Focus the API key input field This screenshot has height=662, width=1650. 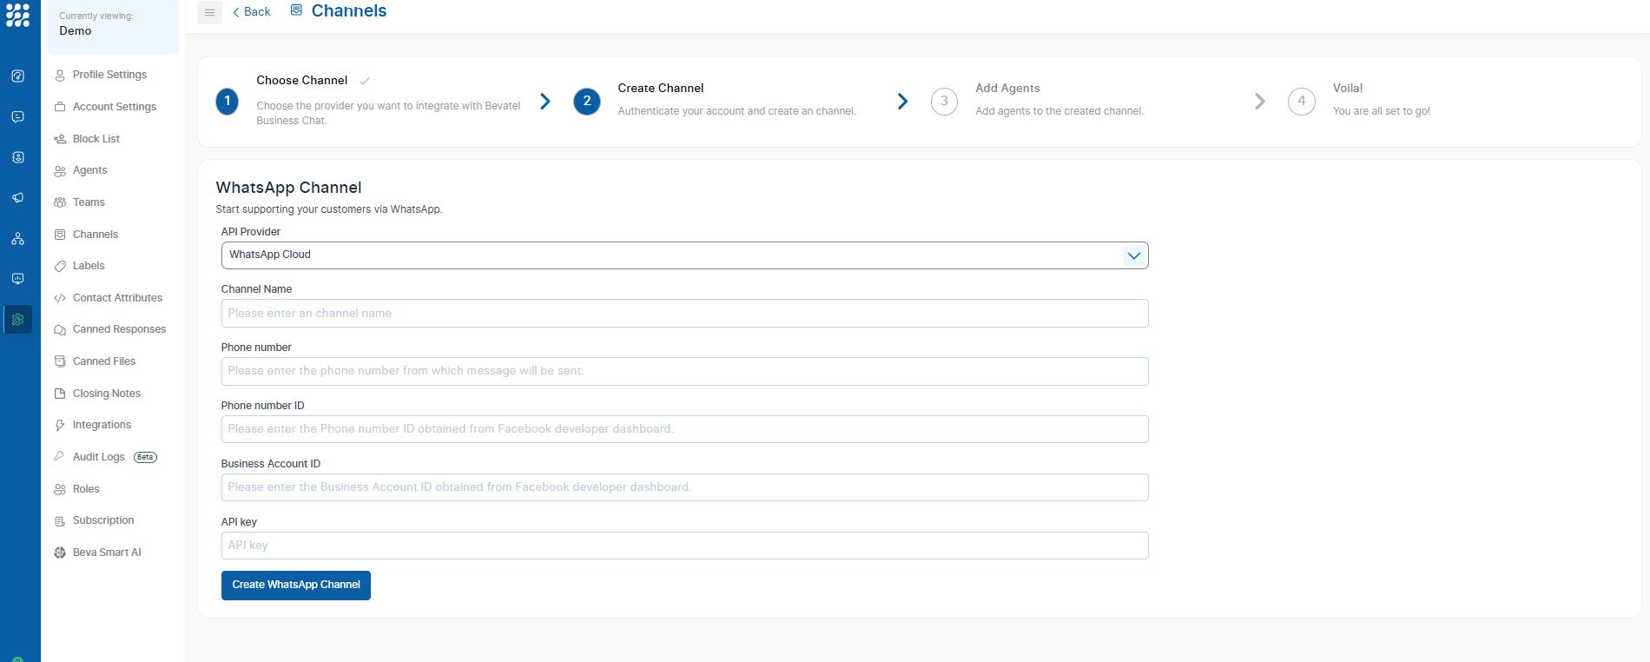684,546
